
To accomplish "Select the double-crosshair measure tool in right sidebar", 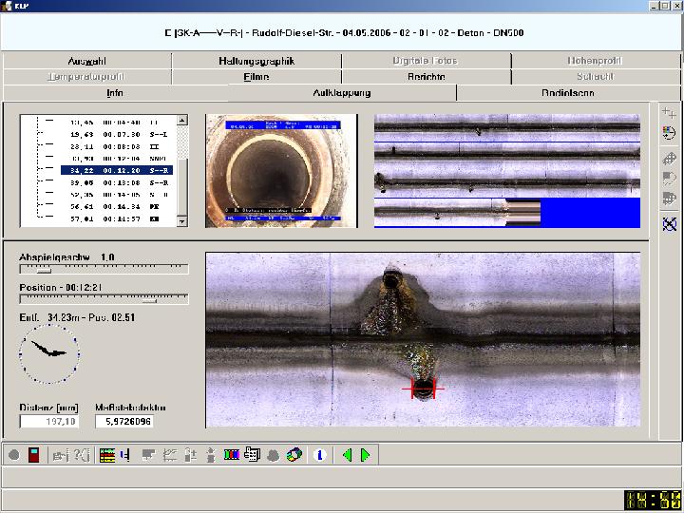I will (x=669, y=114).
